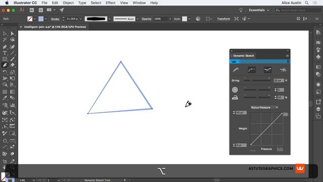The height and width of the screenshot is (182, 323).
Task: Click the Transform button in control bar
Action: (x=223, y=19)
